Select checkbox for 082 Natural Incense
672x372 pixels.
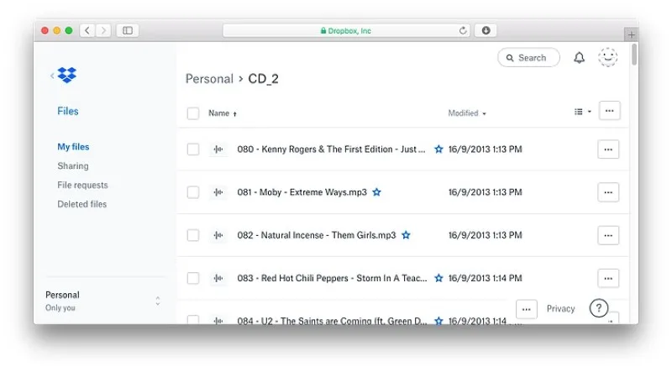[x=193, y=235]
